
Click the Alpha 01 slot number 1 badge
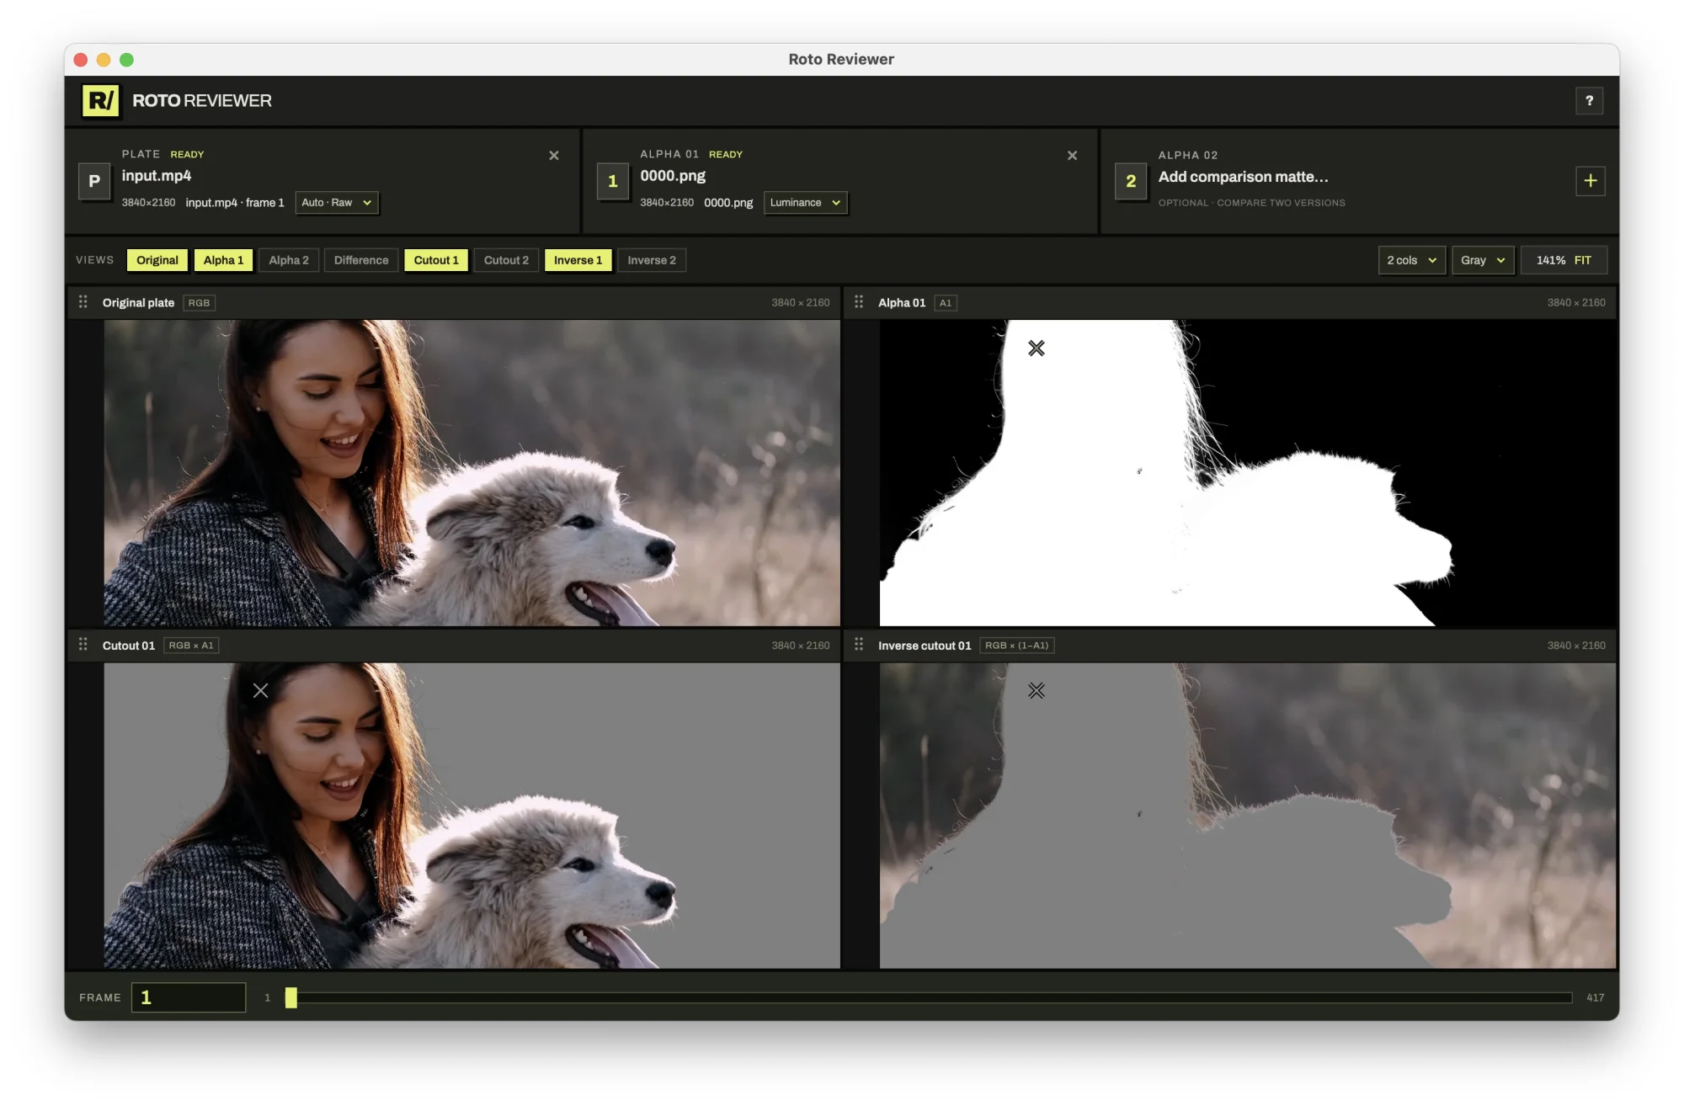[x=613, y=181]
